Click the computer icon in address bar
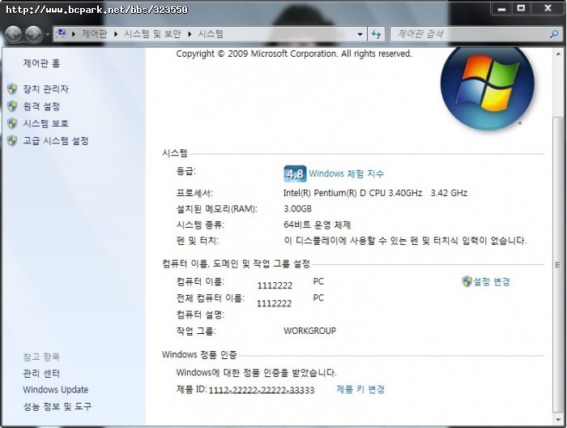Image resolution: width=567 pixels, height=428 pixels. 62,34
